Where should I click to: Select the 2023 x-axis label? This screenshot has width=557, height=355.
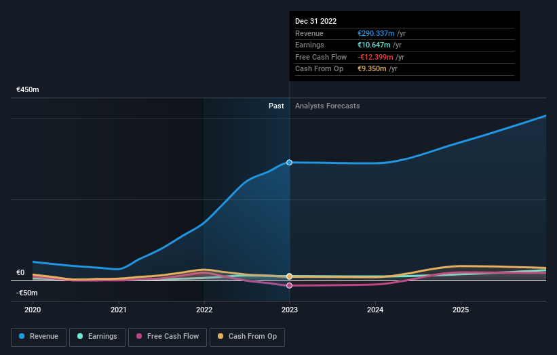(290, 310)
